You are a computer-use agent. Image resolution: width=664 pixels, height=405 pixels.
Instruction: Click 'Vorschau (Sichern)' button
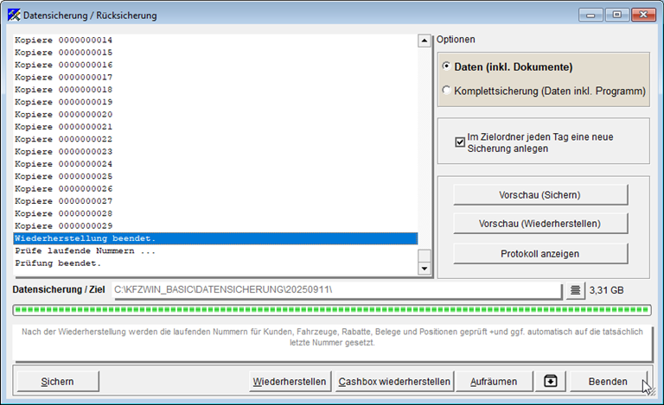click(x=539, y=195)
